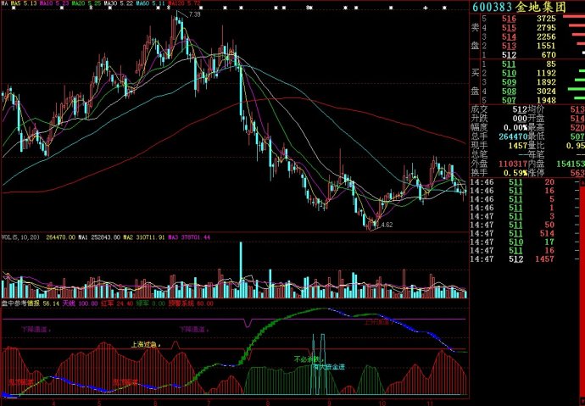The width and height of the screenshot is (585, 406).
Task: Select stock code 600383
Action: click(493, 7)
